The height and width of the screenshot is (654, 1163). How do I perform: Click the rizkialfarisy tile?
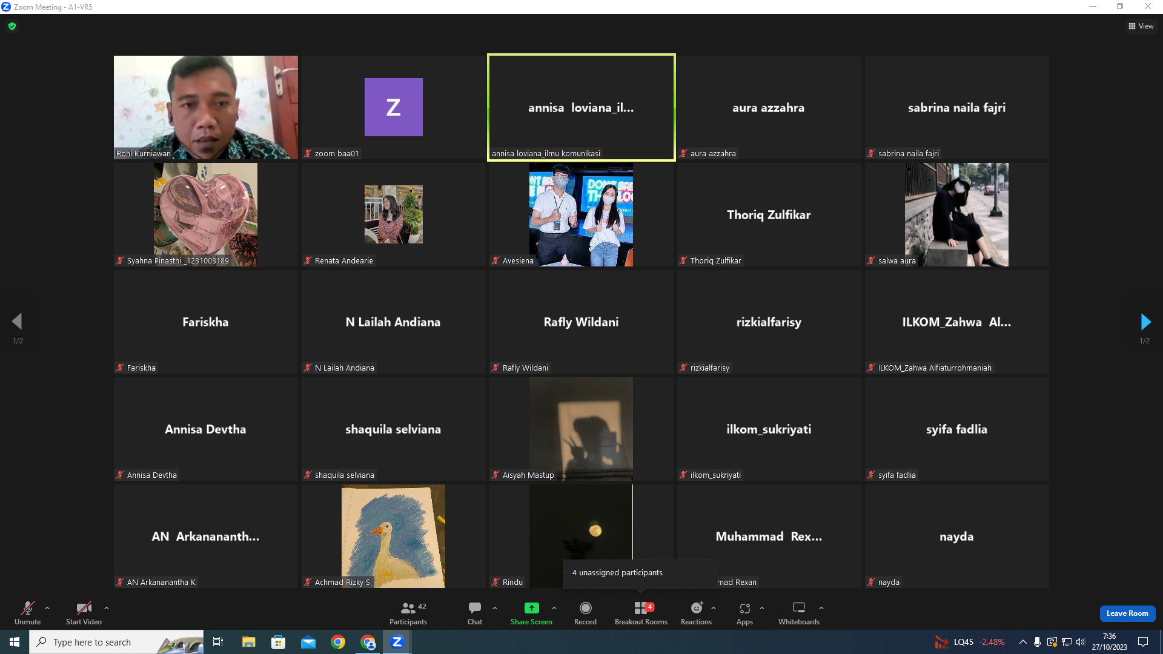click(769, 322)
